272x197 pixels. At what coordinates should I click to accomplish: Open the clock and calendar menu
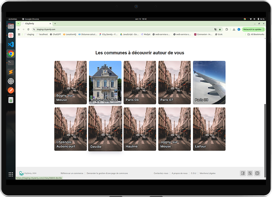point(141,19)
